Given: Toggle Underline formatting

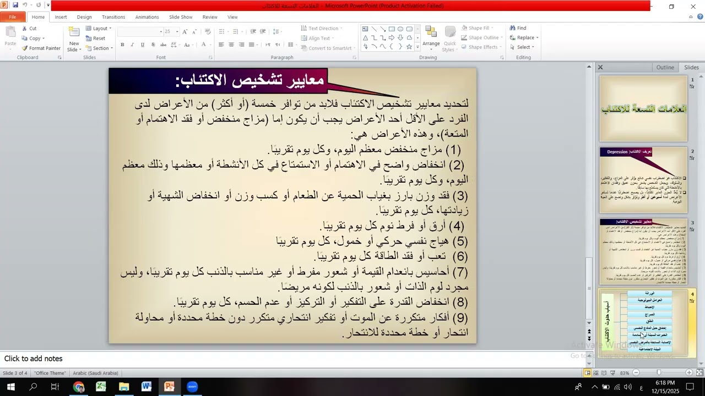Looking at the screenshot, I should 142,45.
